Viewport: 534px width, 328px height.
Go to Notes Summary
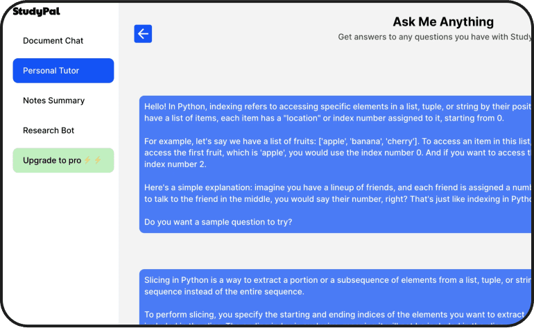click(54, 101)
